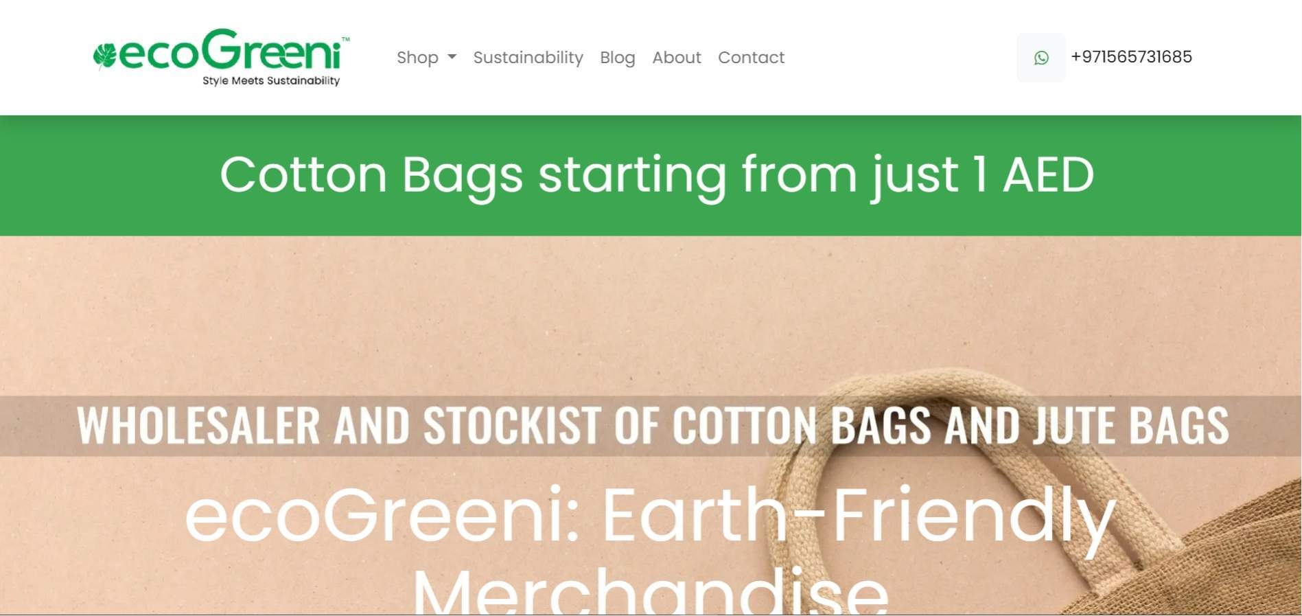Click the ecoGreeni: Earth-Friendly heading line
This screenshot has height=616, width=1302.
coord(651,515)
